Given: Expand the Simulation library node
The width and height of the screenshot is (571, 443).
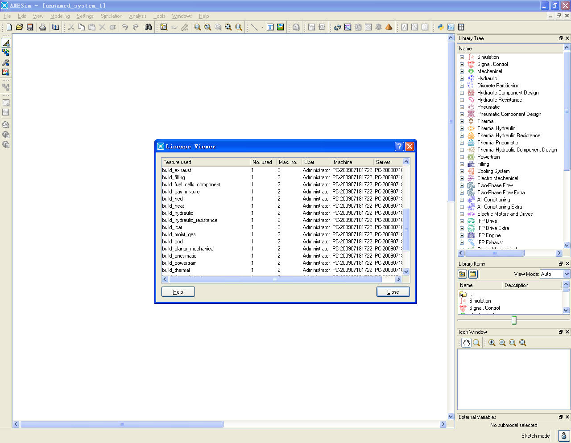Looking at the screenshot, I should 462,57.
